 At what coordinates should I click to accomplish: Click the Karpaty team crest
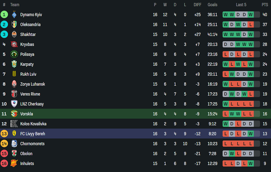coord(14,64)
